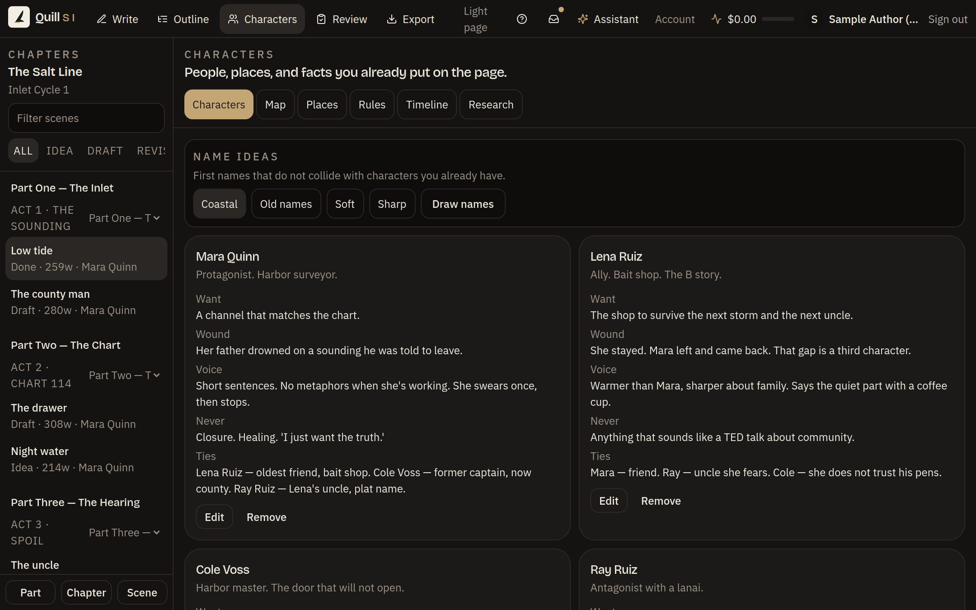
Task: Edit the Lena Ruiz character card
Action: tap(609, 501)
